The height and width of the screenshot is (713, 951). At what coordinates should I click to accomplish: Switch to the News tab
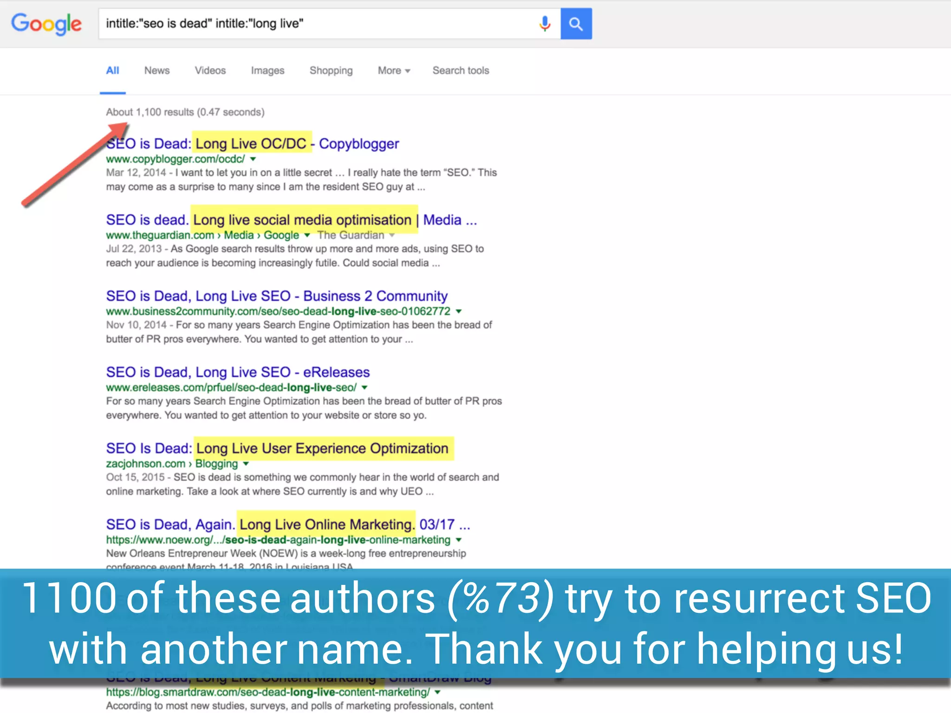157,71
